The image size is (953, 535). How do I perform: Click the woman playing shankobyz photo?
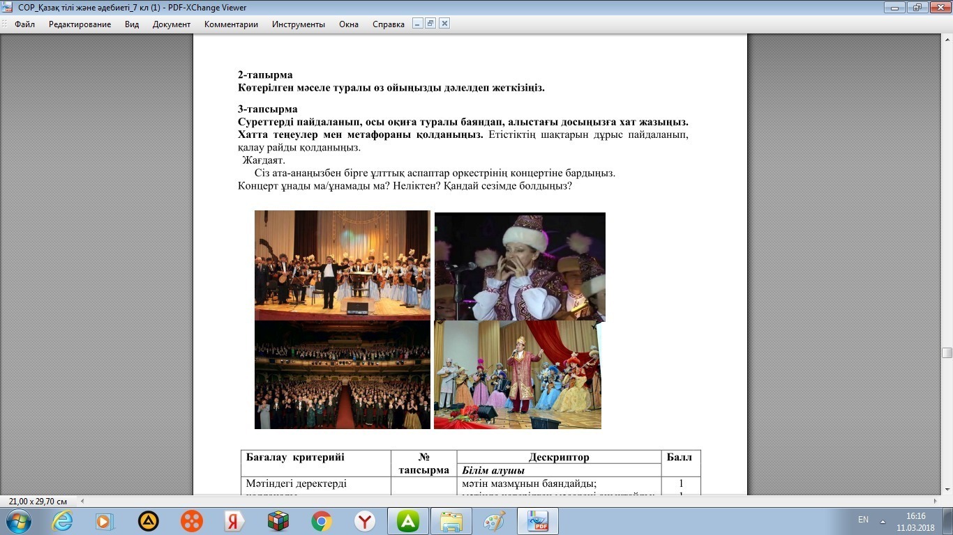520,266
